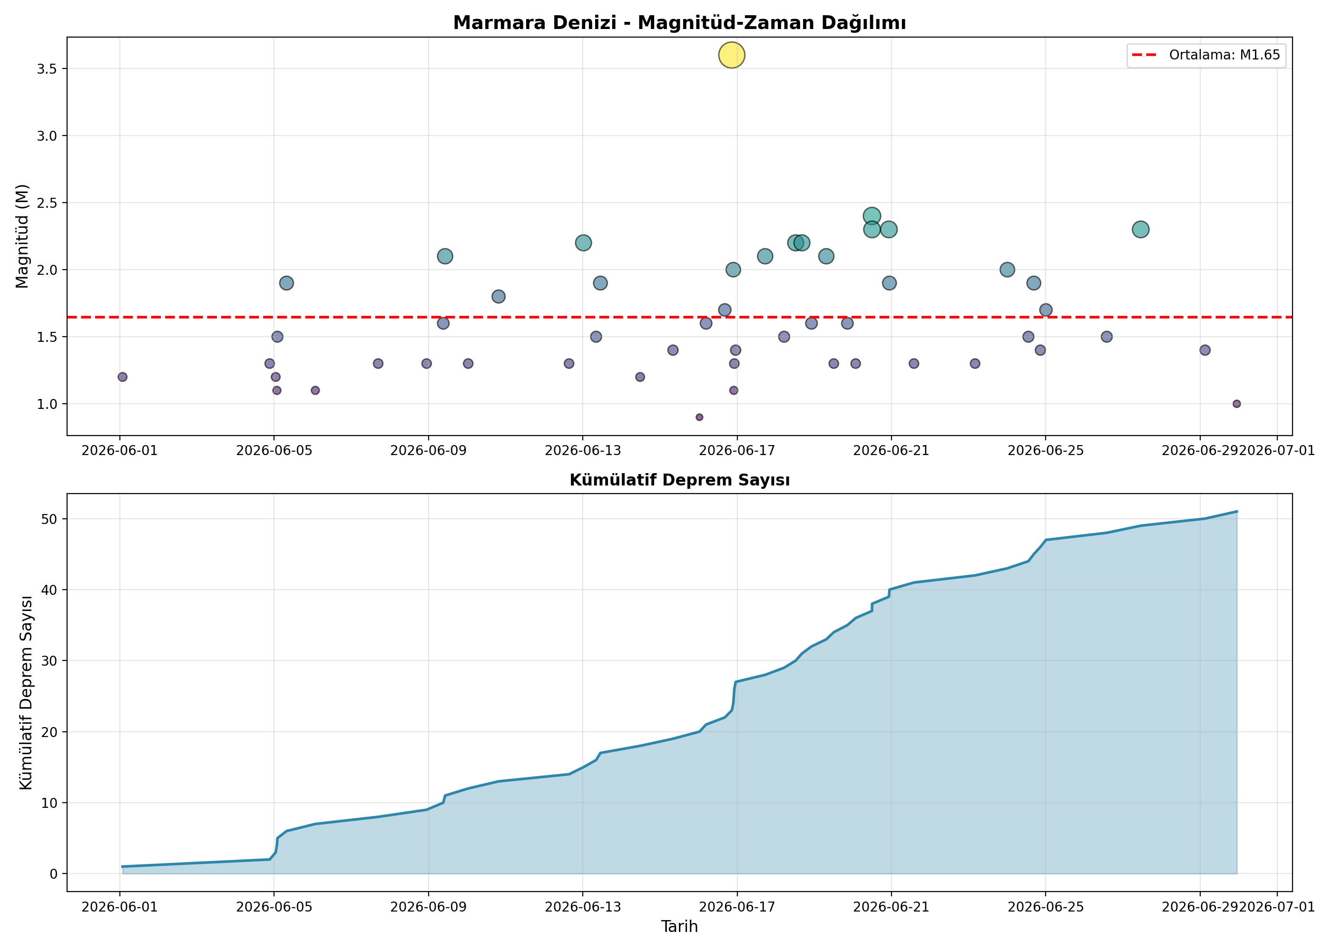The image size is (1332, 951).
Task: Click the "3.0" tick on magnitude axis
Action: (47, 136)
